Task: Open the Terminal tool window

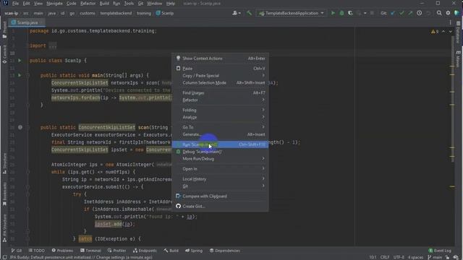Action: point(90,251)
